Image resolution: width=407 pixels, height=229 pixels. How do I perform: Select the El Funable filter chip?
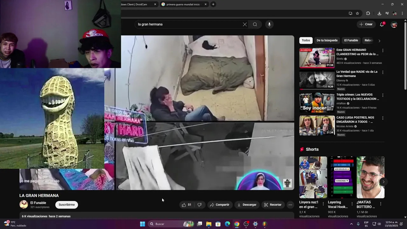pos(351,40)
